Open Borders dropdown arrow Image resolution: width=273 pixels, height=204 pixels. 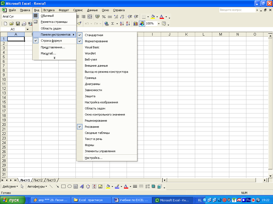148,17
